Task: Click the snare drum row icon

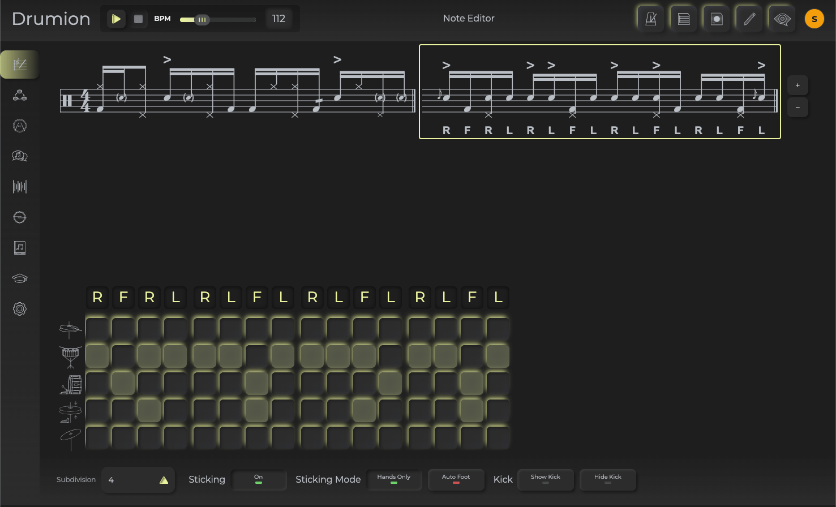Action: (x=70, y=356)
